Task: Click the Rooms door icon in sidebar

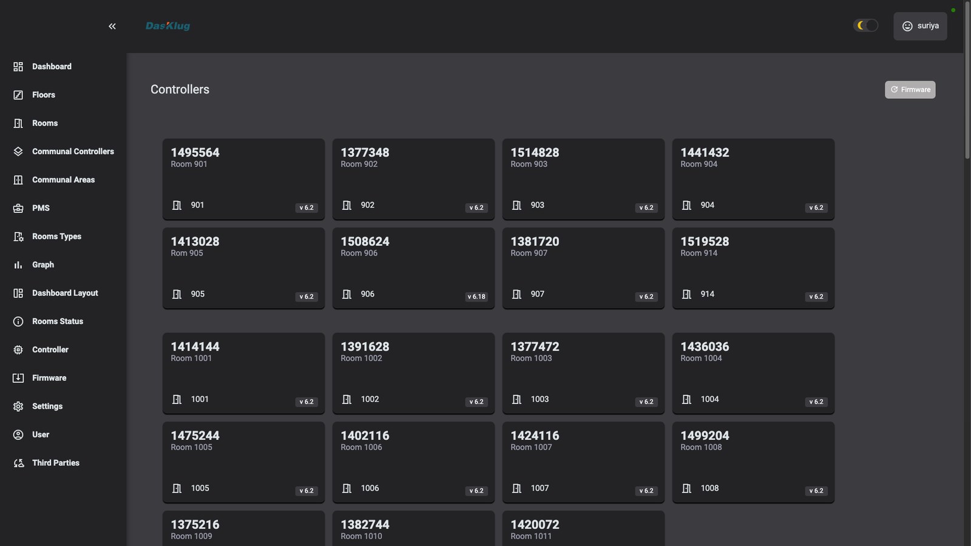Action: [x=18, y=123]
